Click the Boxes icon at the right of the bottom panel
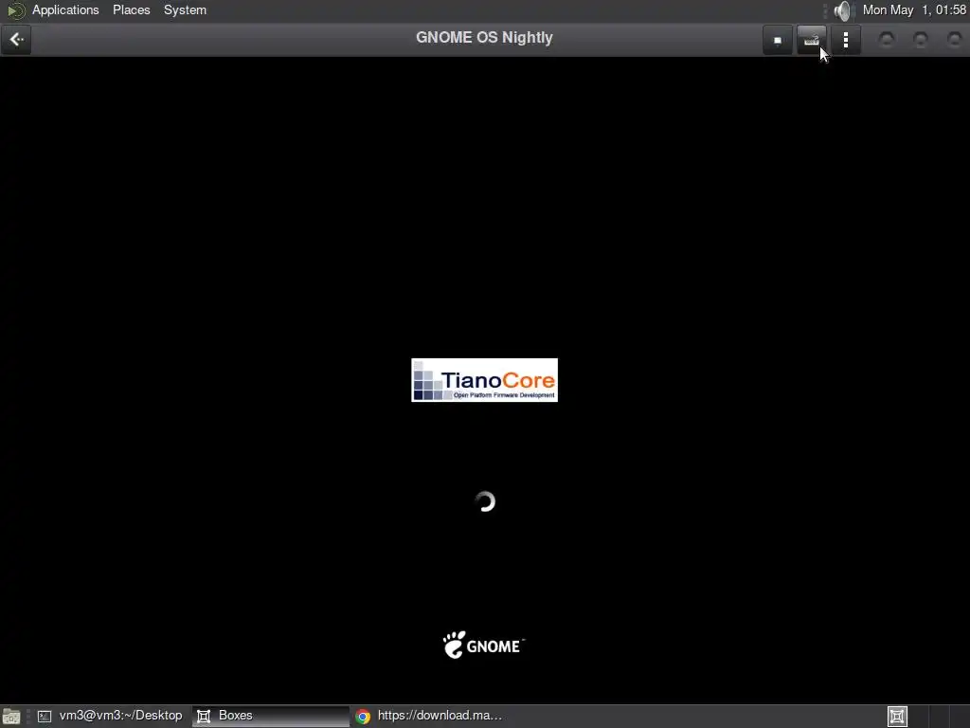 (x=898, y=717)
